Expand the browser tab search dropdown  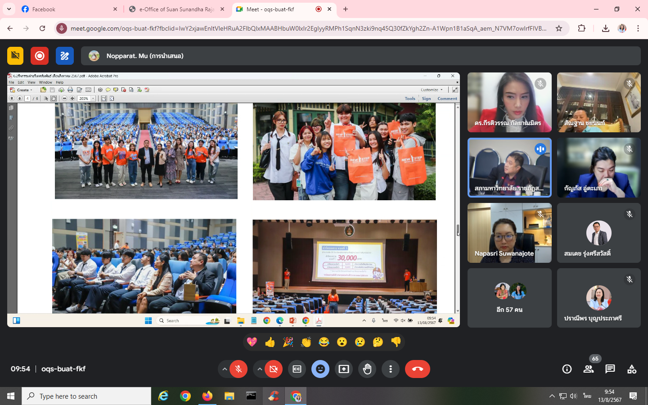(x=9, y=9)
